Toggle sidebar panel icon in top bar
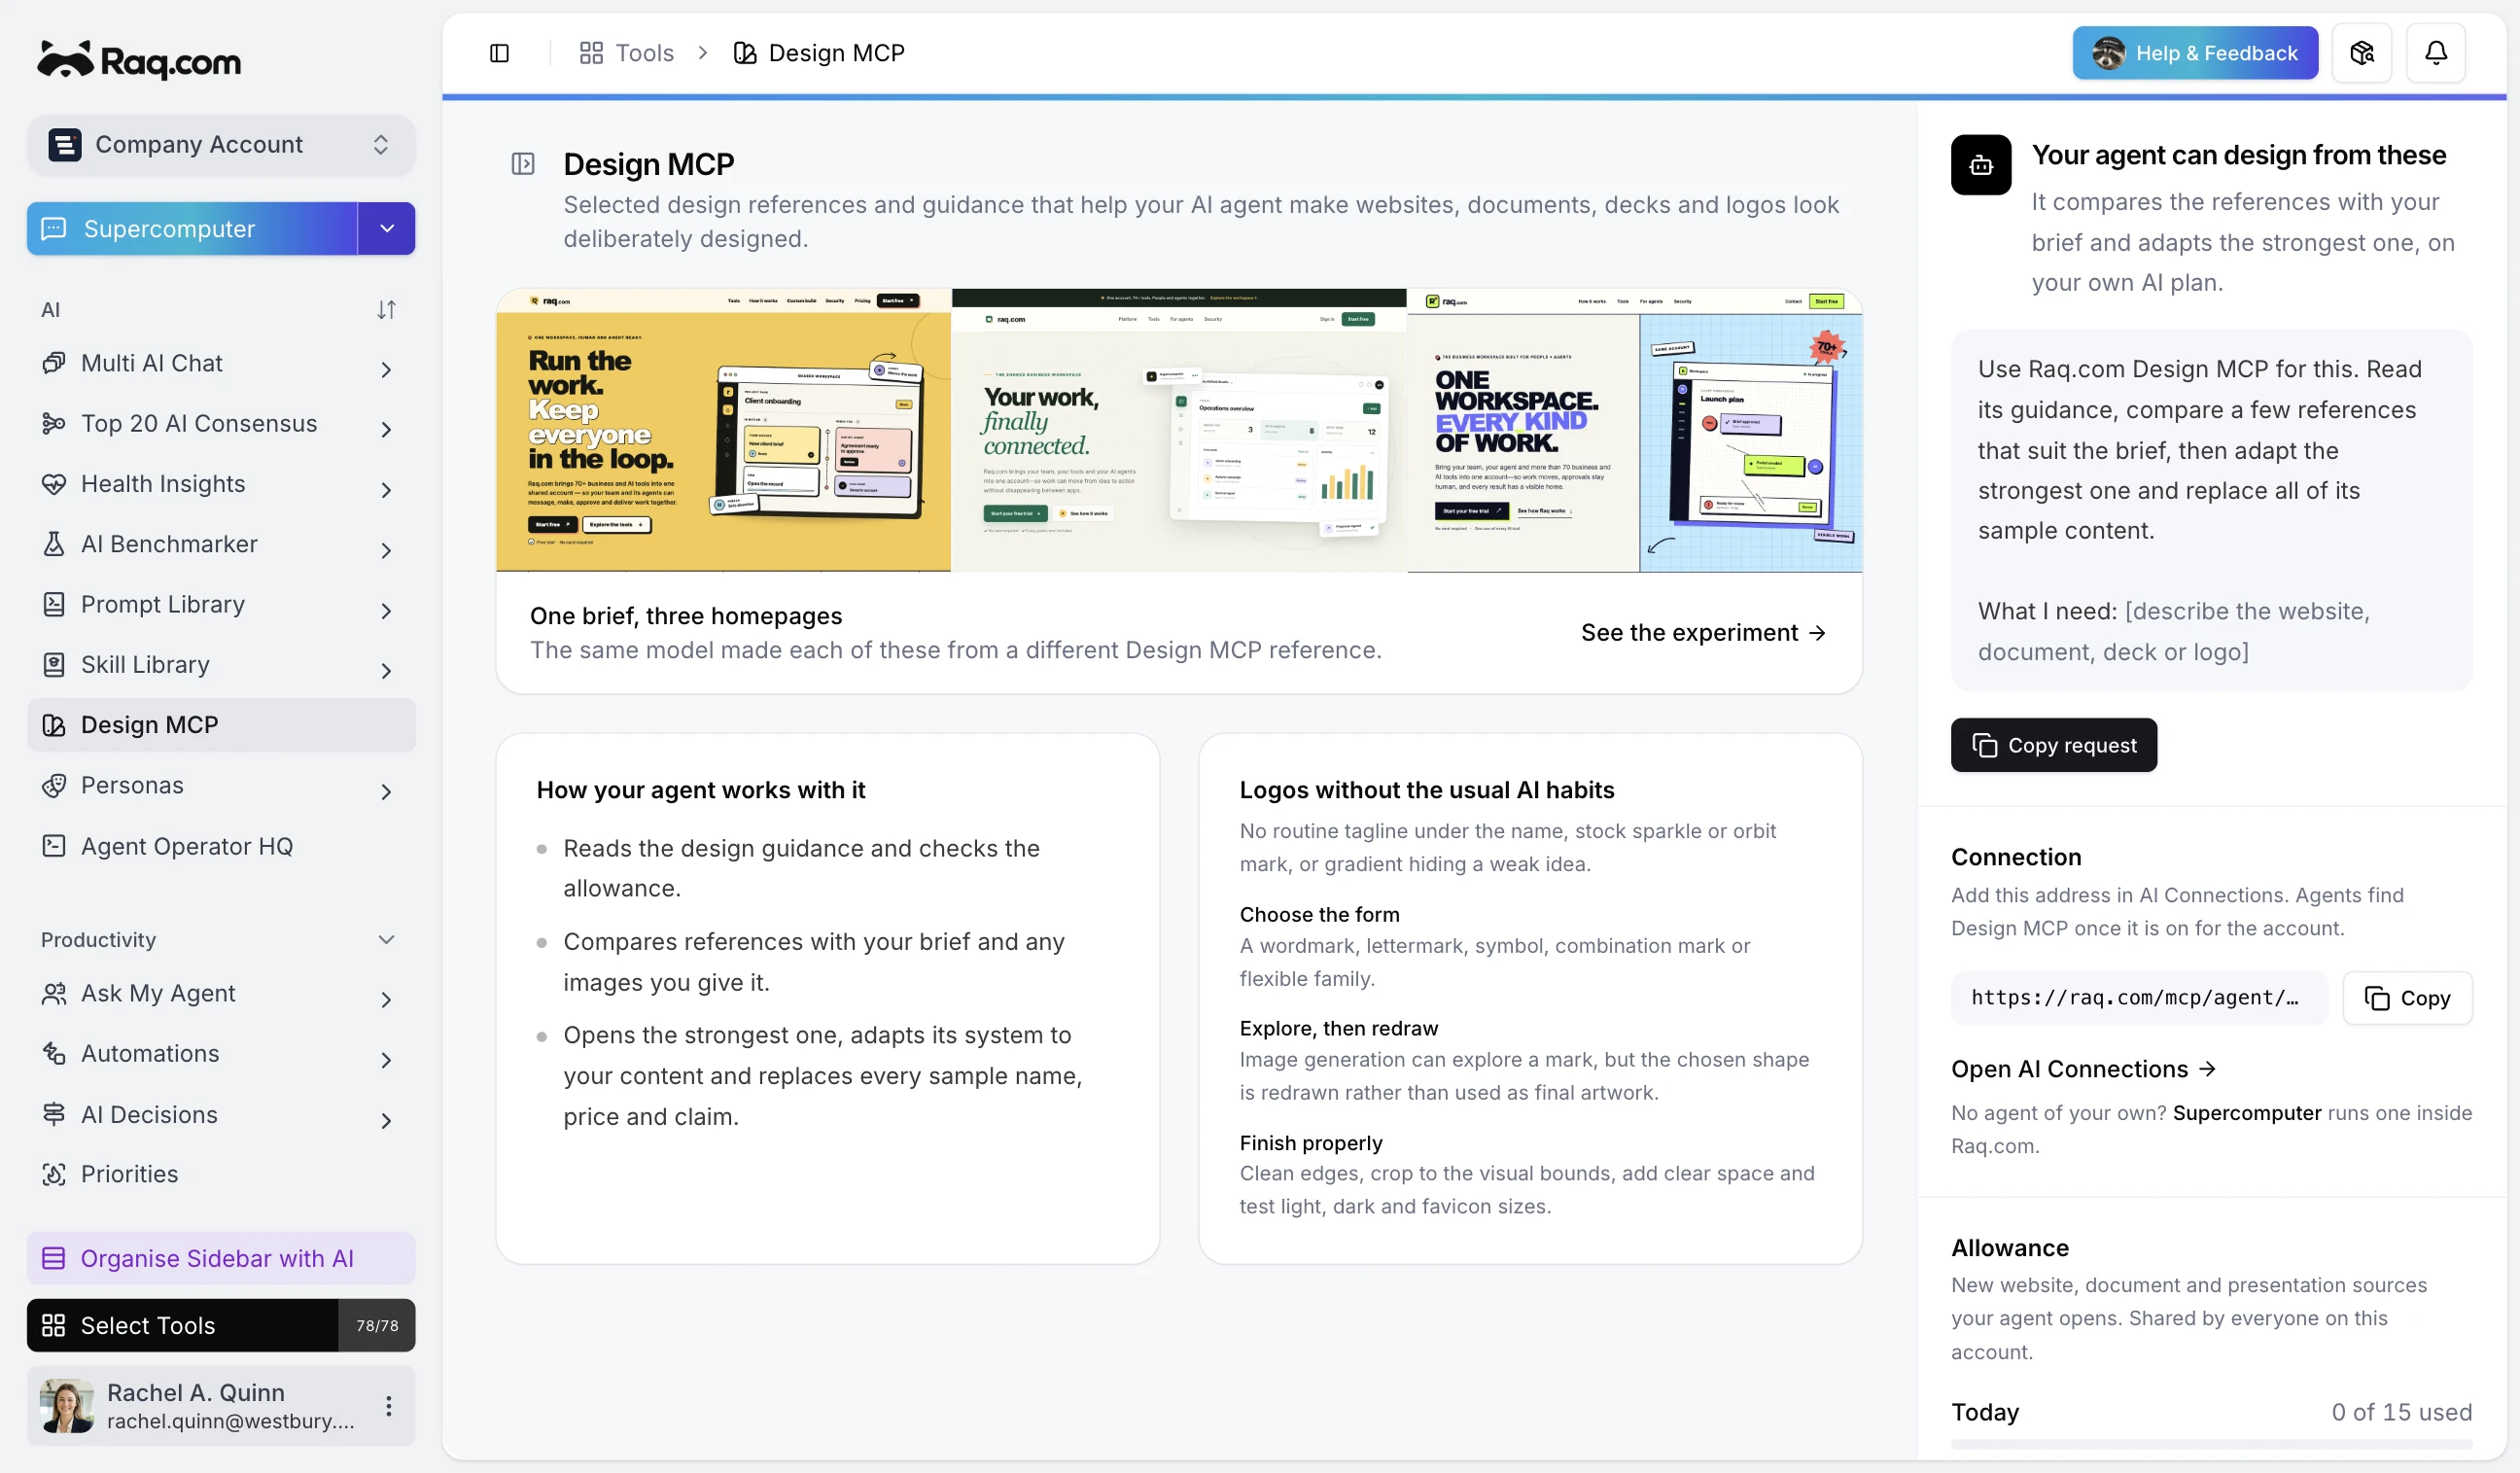 (499, 53)
